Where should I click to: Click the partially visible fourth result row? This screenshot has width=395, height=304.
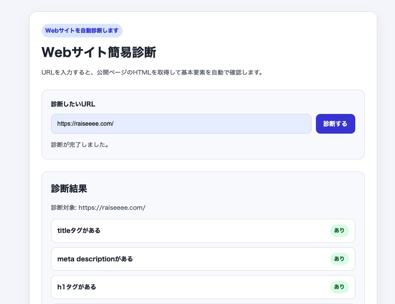tap(203, 303)
